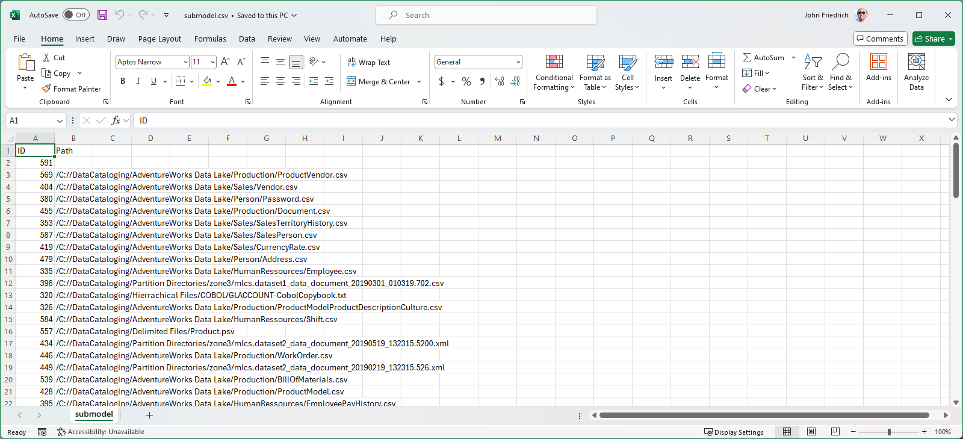963x439 pixels.
Task: Click the Merge & Center icon
Action: 351,81
